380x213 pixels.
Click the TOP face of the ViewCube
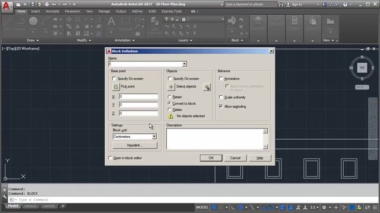[362, 67]
